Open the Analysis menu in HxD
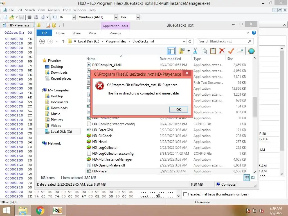Screen dimensions: 288x216 (53, 10)
